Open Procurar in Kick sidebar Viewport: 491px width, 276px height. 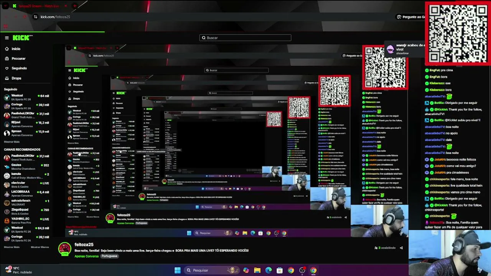18,59
